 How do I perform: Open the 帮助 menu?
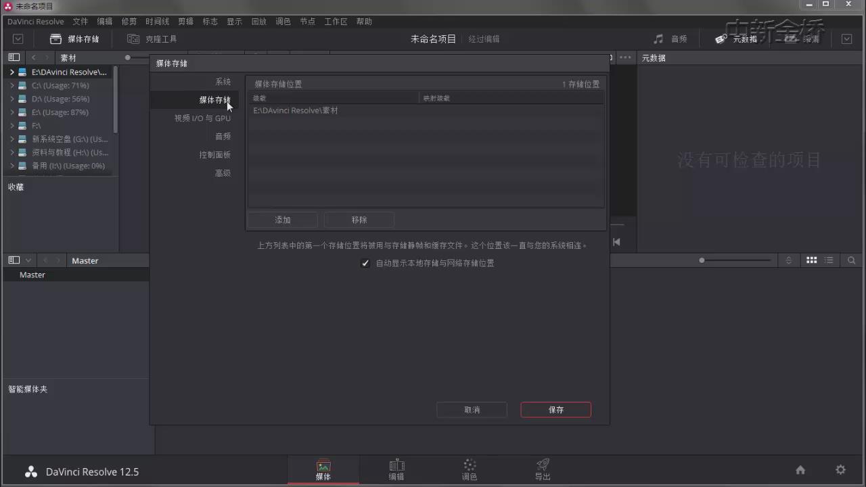[x=364, y=22]
